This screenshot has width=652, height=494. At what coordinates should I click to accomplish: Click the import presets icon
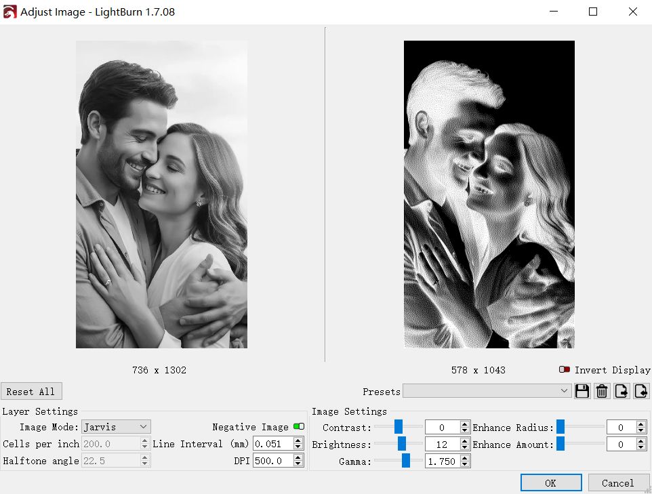(641, 391)
